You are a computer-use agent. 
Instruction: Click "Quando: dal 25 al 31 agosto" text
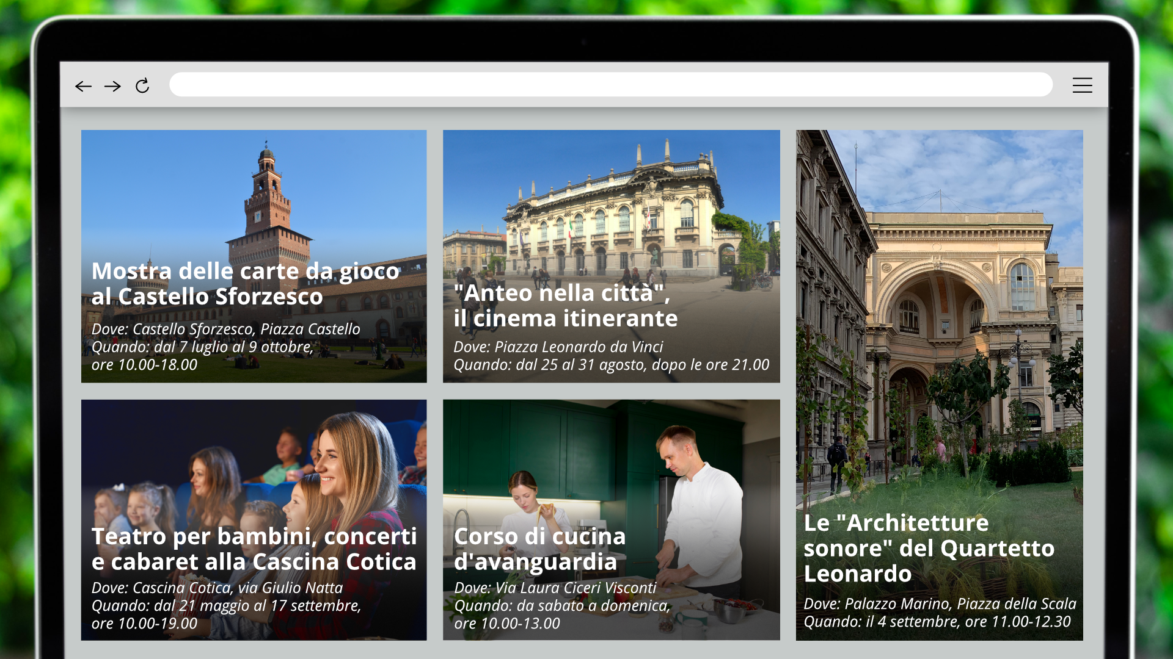[x=611, y=365]
